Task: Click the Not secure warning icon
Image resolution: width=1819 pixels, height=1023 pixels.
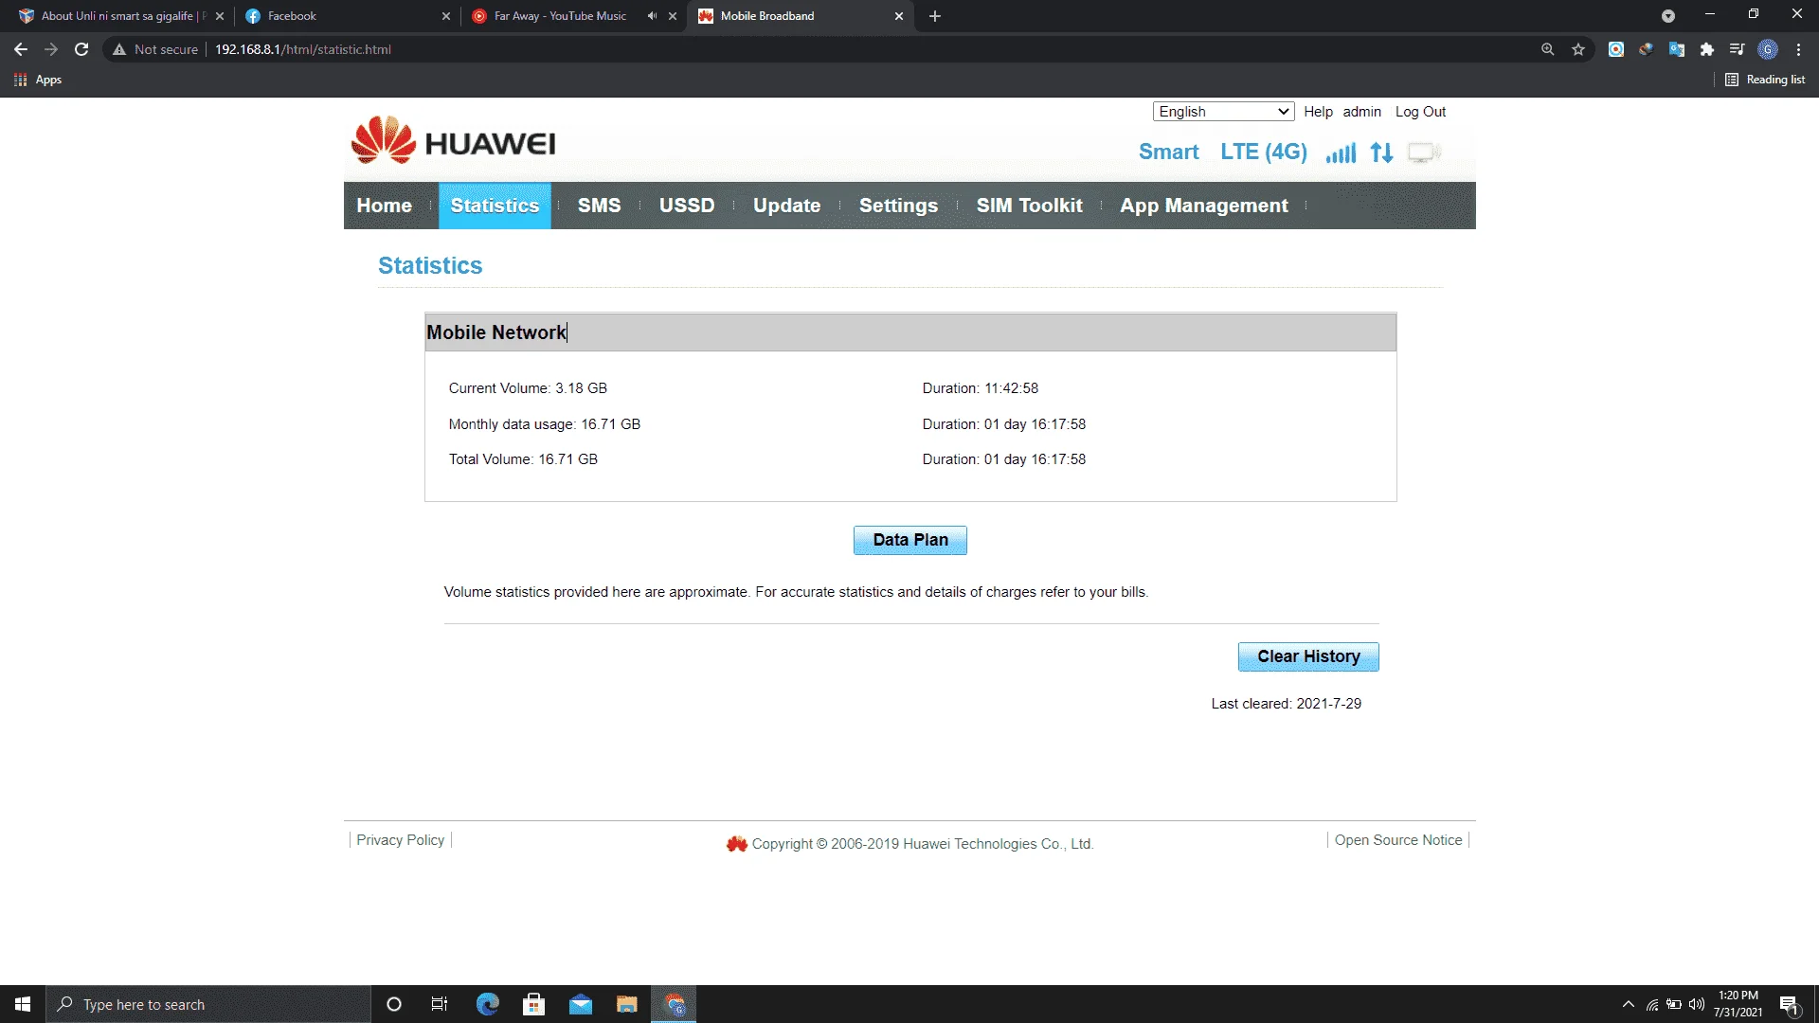Action: (119, 49)
